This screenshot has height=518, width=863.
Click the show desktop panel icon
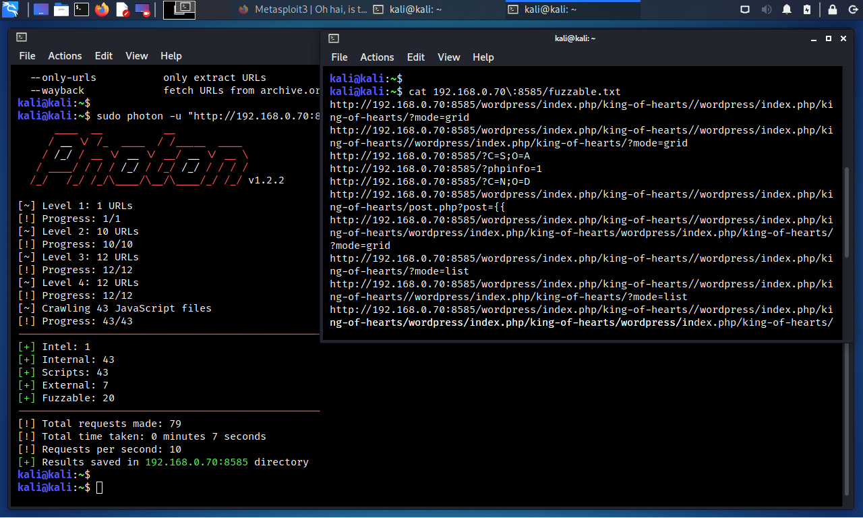coord(40,9)
